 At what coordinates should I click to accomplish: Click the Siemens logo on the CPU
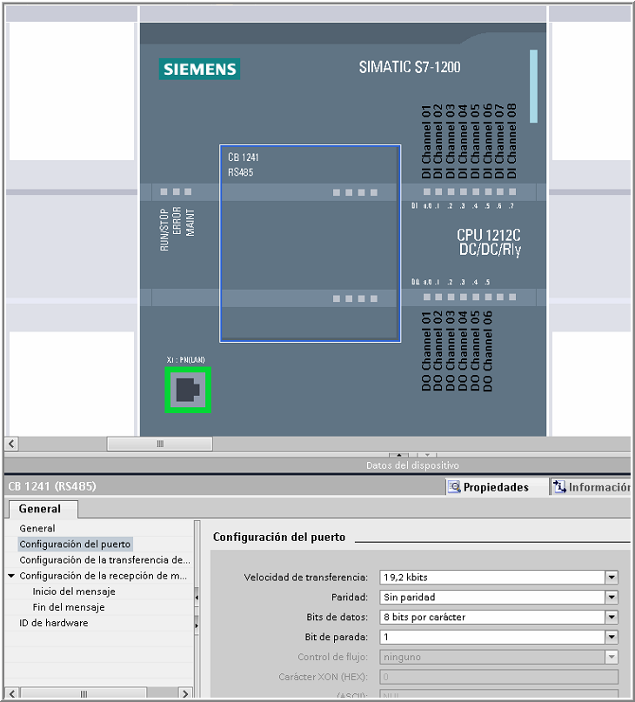point(199,70)
